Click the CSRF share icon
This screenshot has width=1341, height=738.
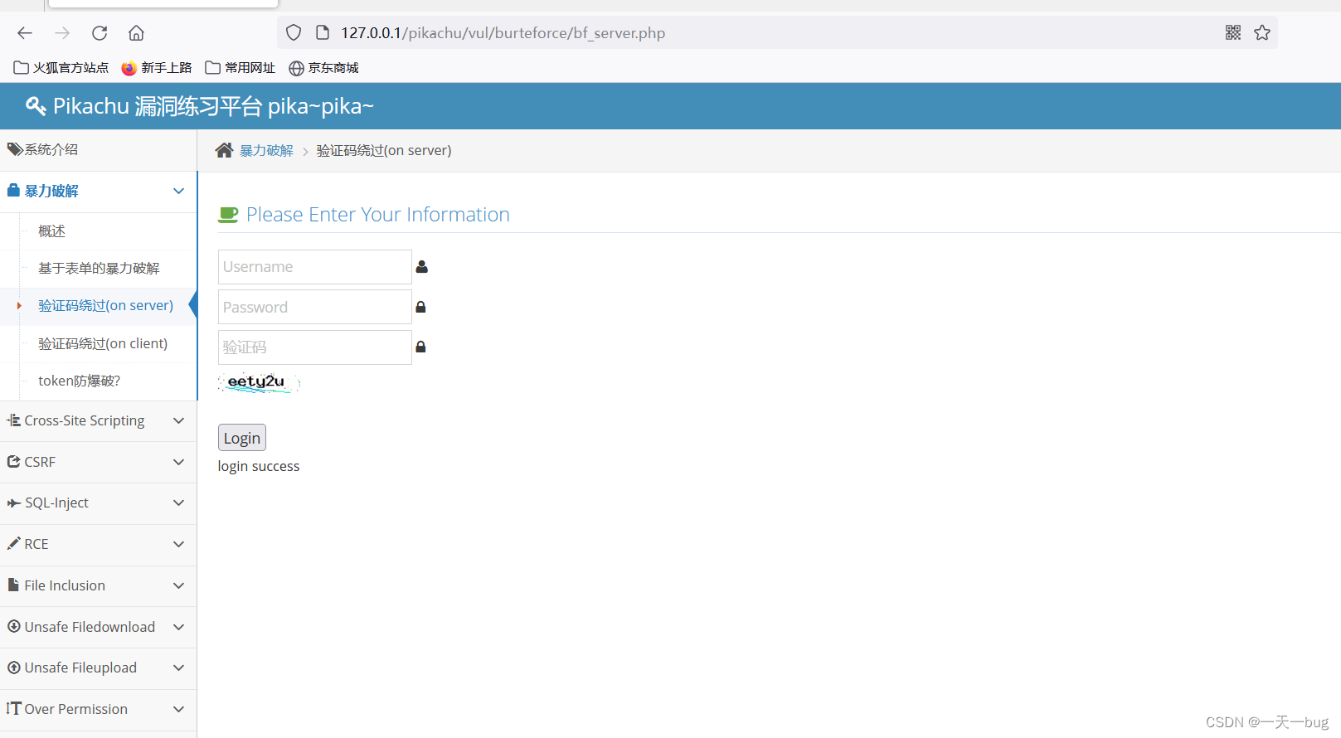pos(13,461)
